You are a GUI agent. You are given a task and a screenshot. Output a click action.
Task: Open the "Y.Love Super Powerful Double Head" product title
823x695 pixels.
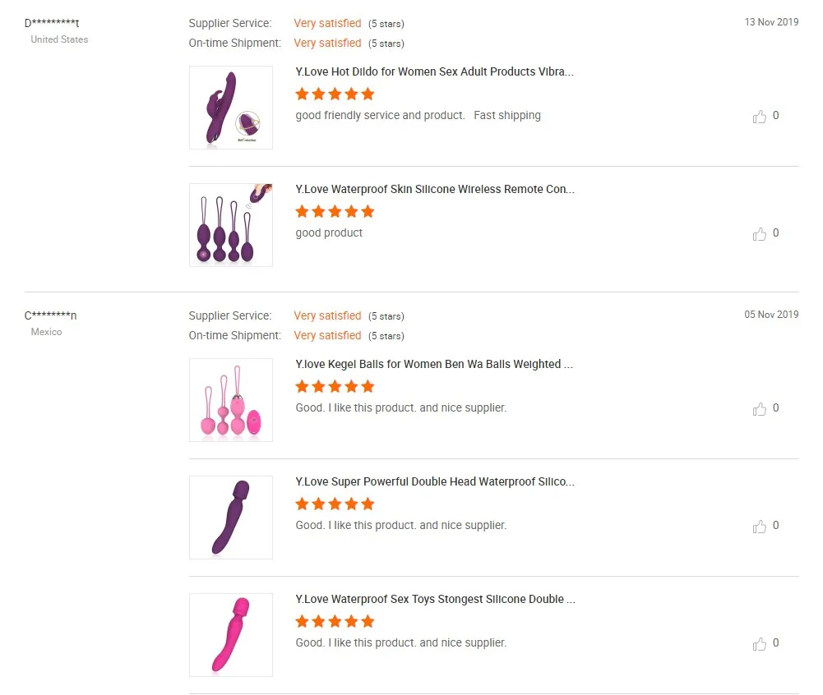pos(434,481)
